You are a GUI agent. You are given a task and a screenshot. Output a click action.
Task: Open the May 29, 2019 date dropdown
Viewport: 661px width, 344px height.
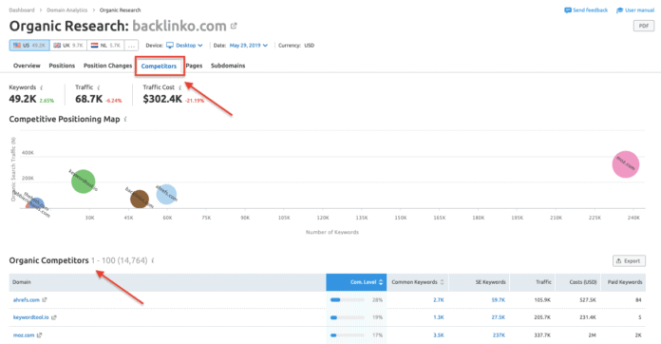(x=249, y=45)
